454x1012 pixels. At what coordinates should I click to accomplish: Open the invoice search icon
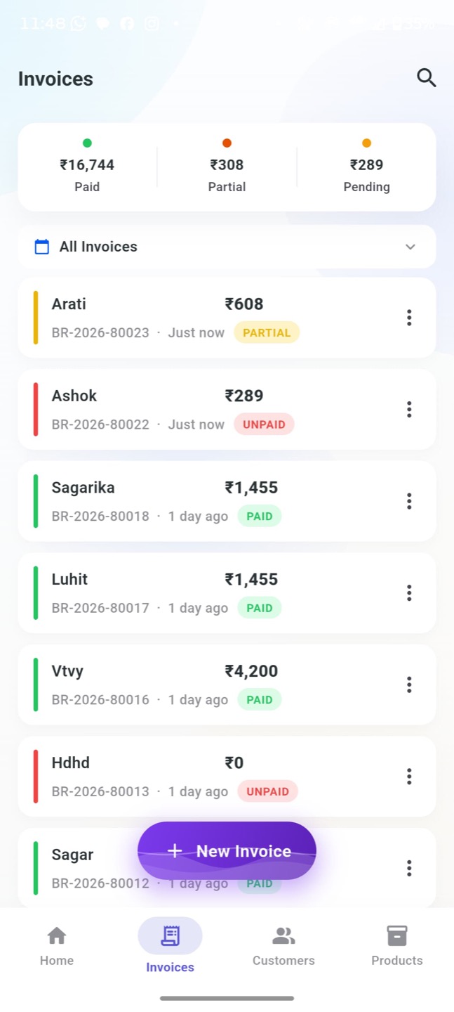point(426,78)
